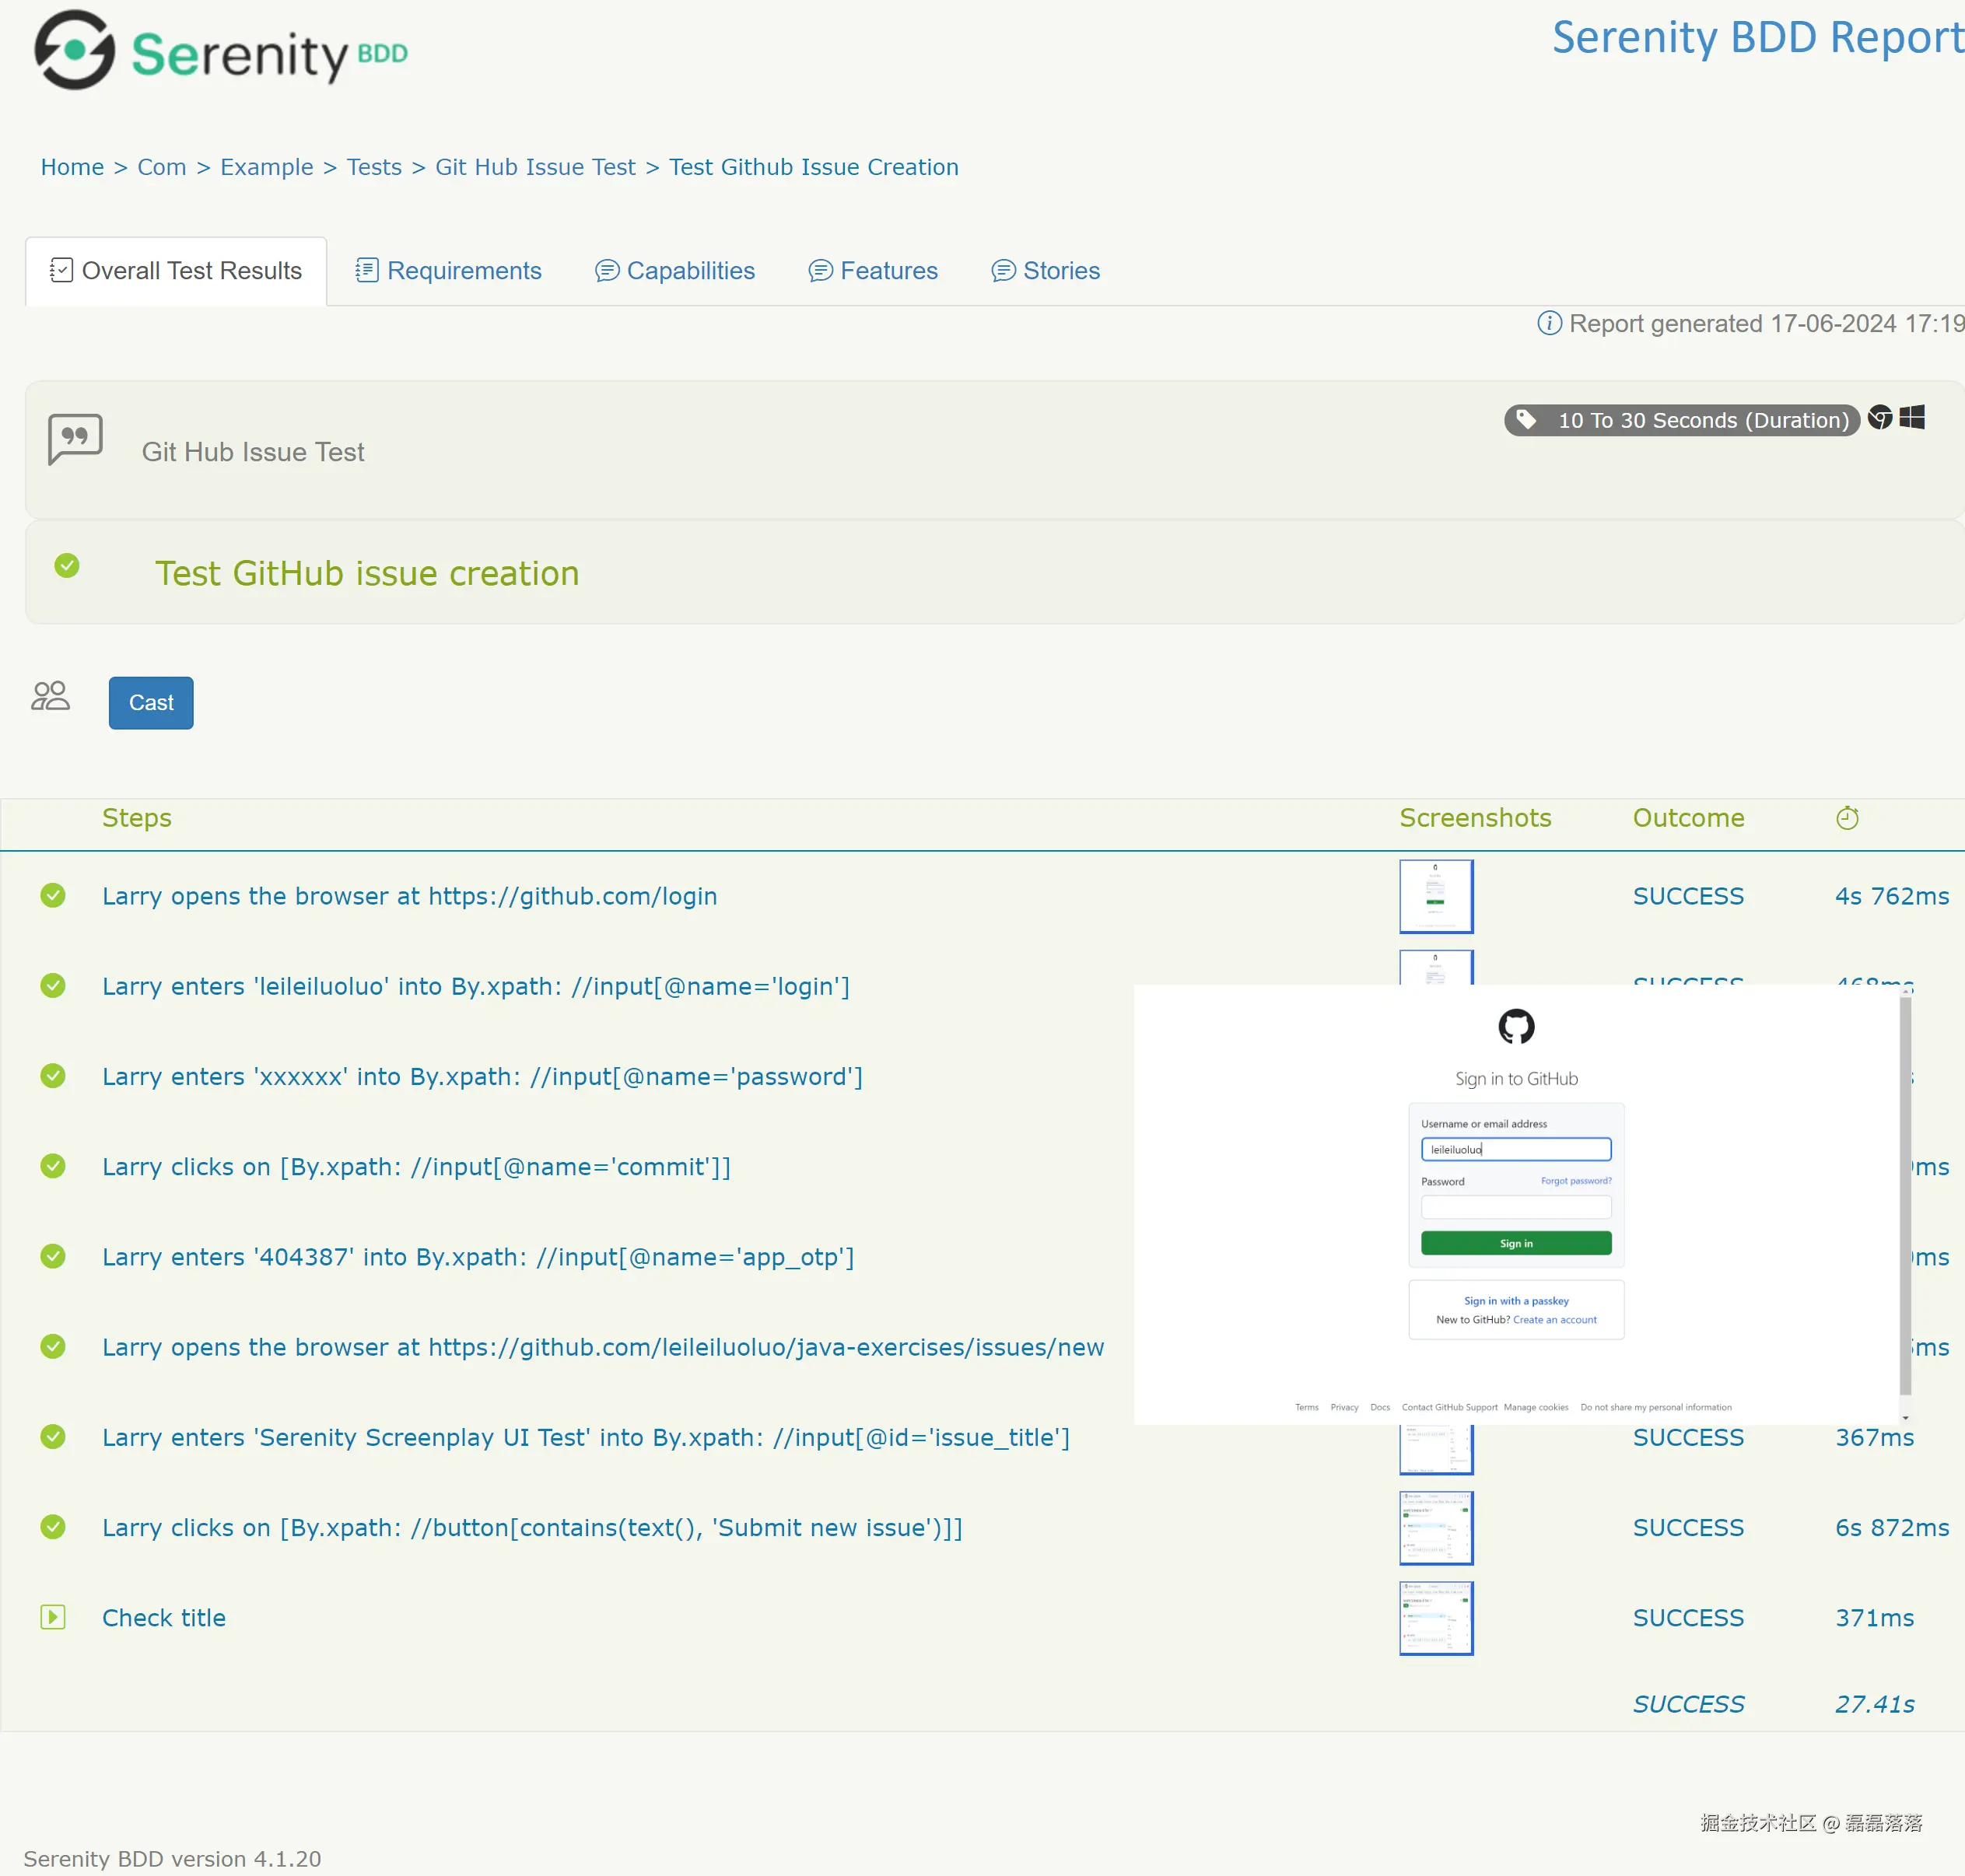Open the Capabilities tab
The image size is (1965, 1876).
tap(676, 270)
